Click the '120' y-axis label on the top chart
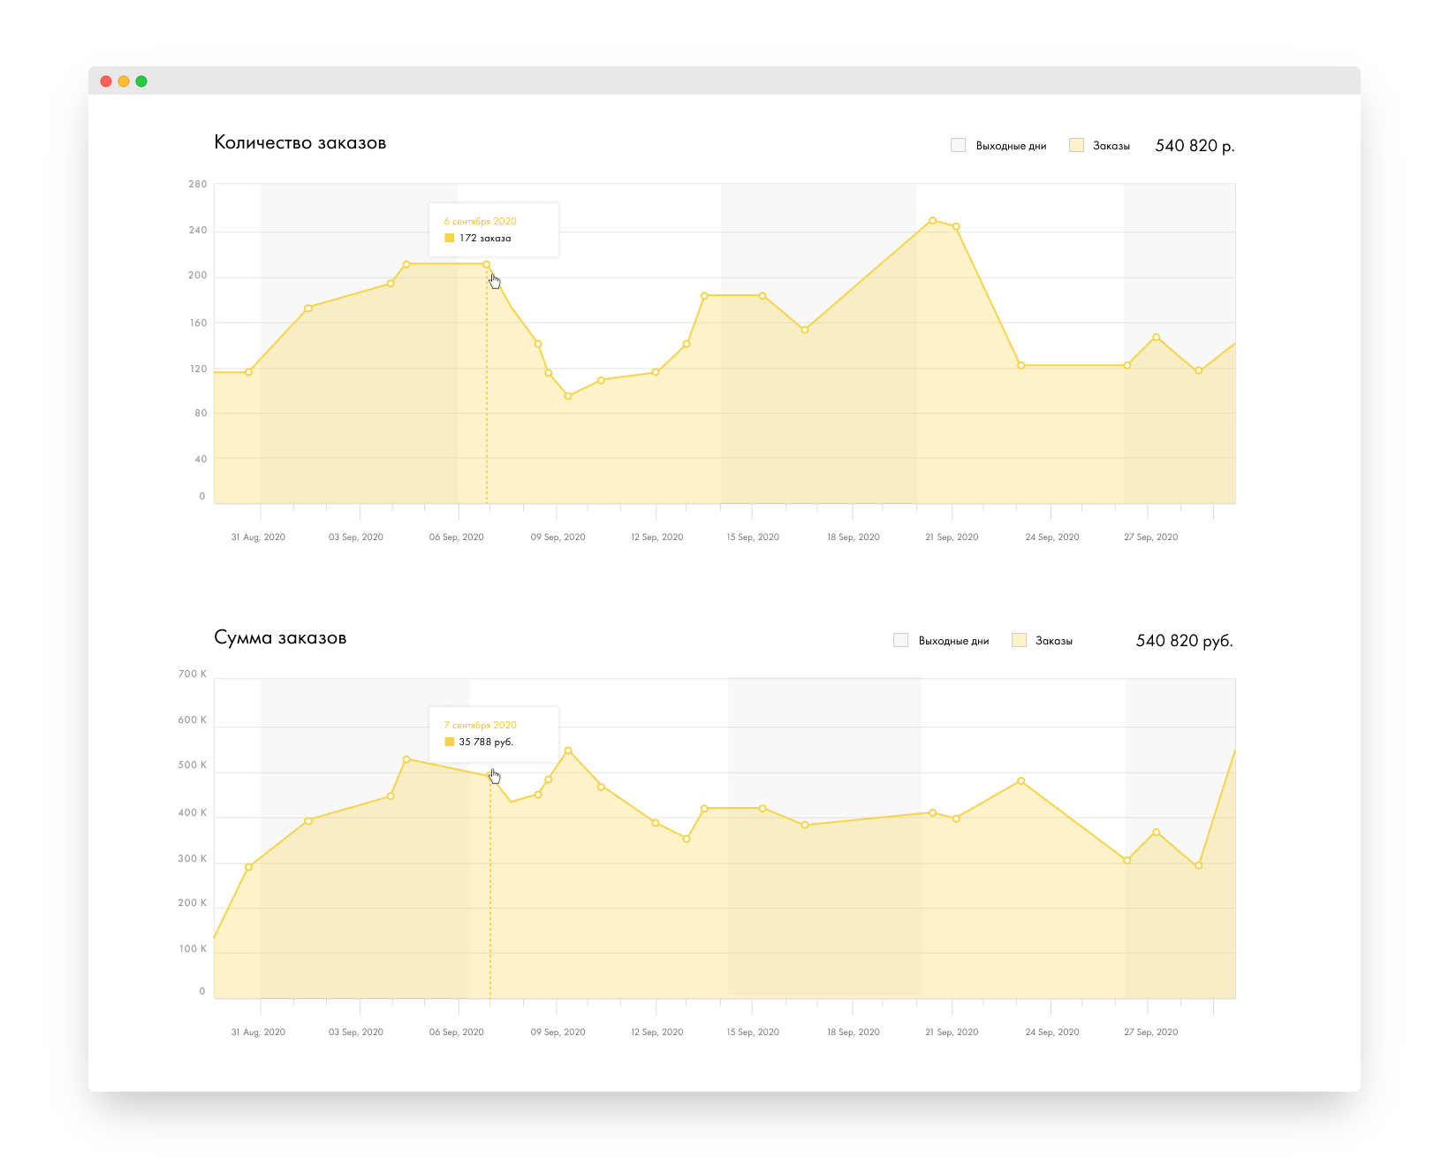The width and height of the screenshot is (1449, 1158). 198,369
